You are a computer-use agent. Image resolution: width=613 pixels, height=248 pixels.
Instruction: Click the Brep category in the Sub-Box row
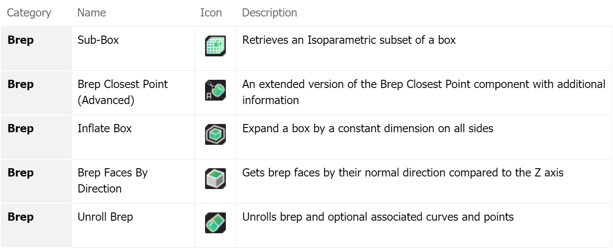tap(21, 40)
